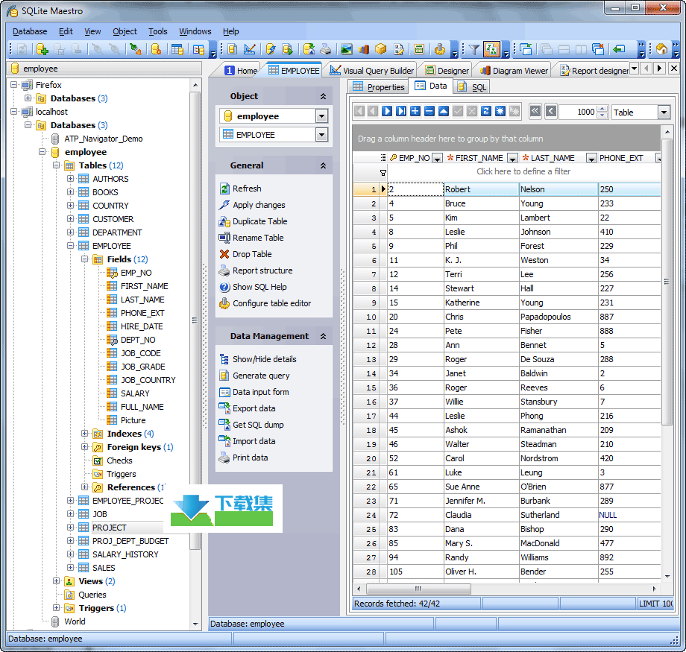Click the create new table toolbar icon
Image resolution: width=686 pixels, height=652 pixels.
click(x=177, y=49)
